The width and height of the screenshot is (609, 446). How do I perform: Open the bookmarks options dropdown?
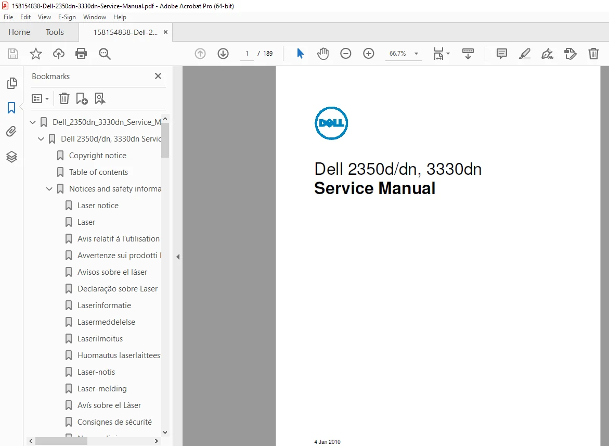(x=41, y=99)
